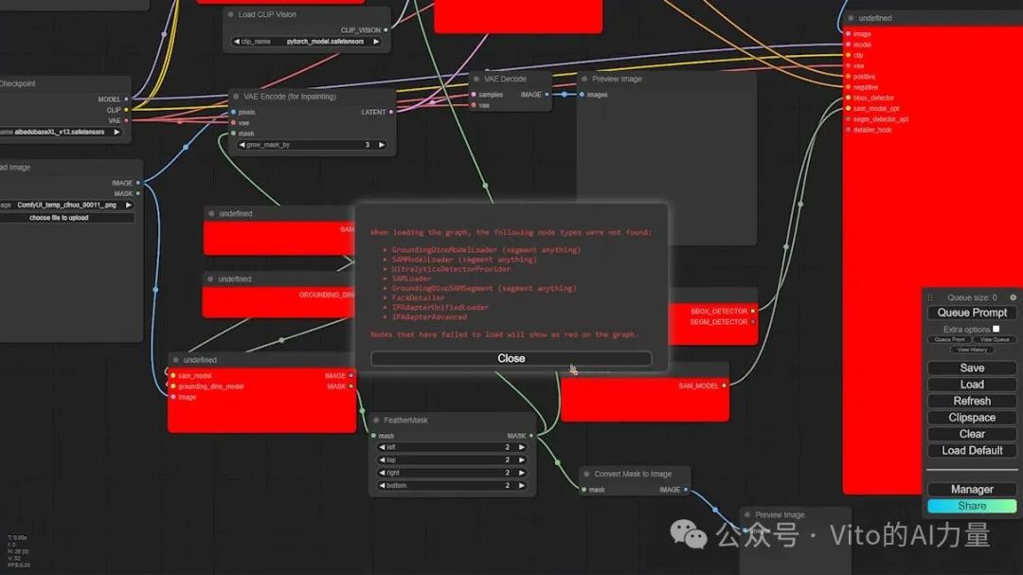1023x575 pixels.
Task: Select the FaceDetailer entry in error list
Action: tap(418, 297)
